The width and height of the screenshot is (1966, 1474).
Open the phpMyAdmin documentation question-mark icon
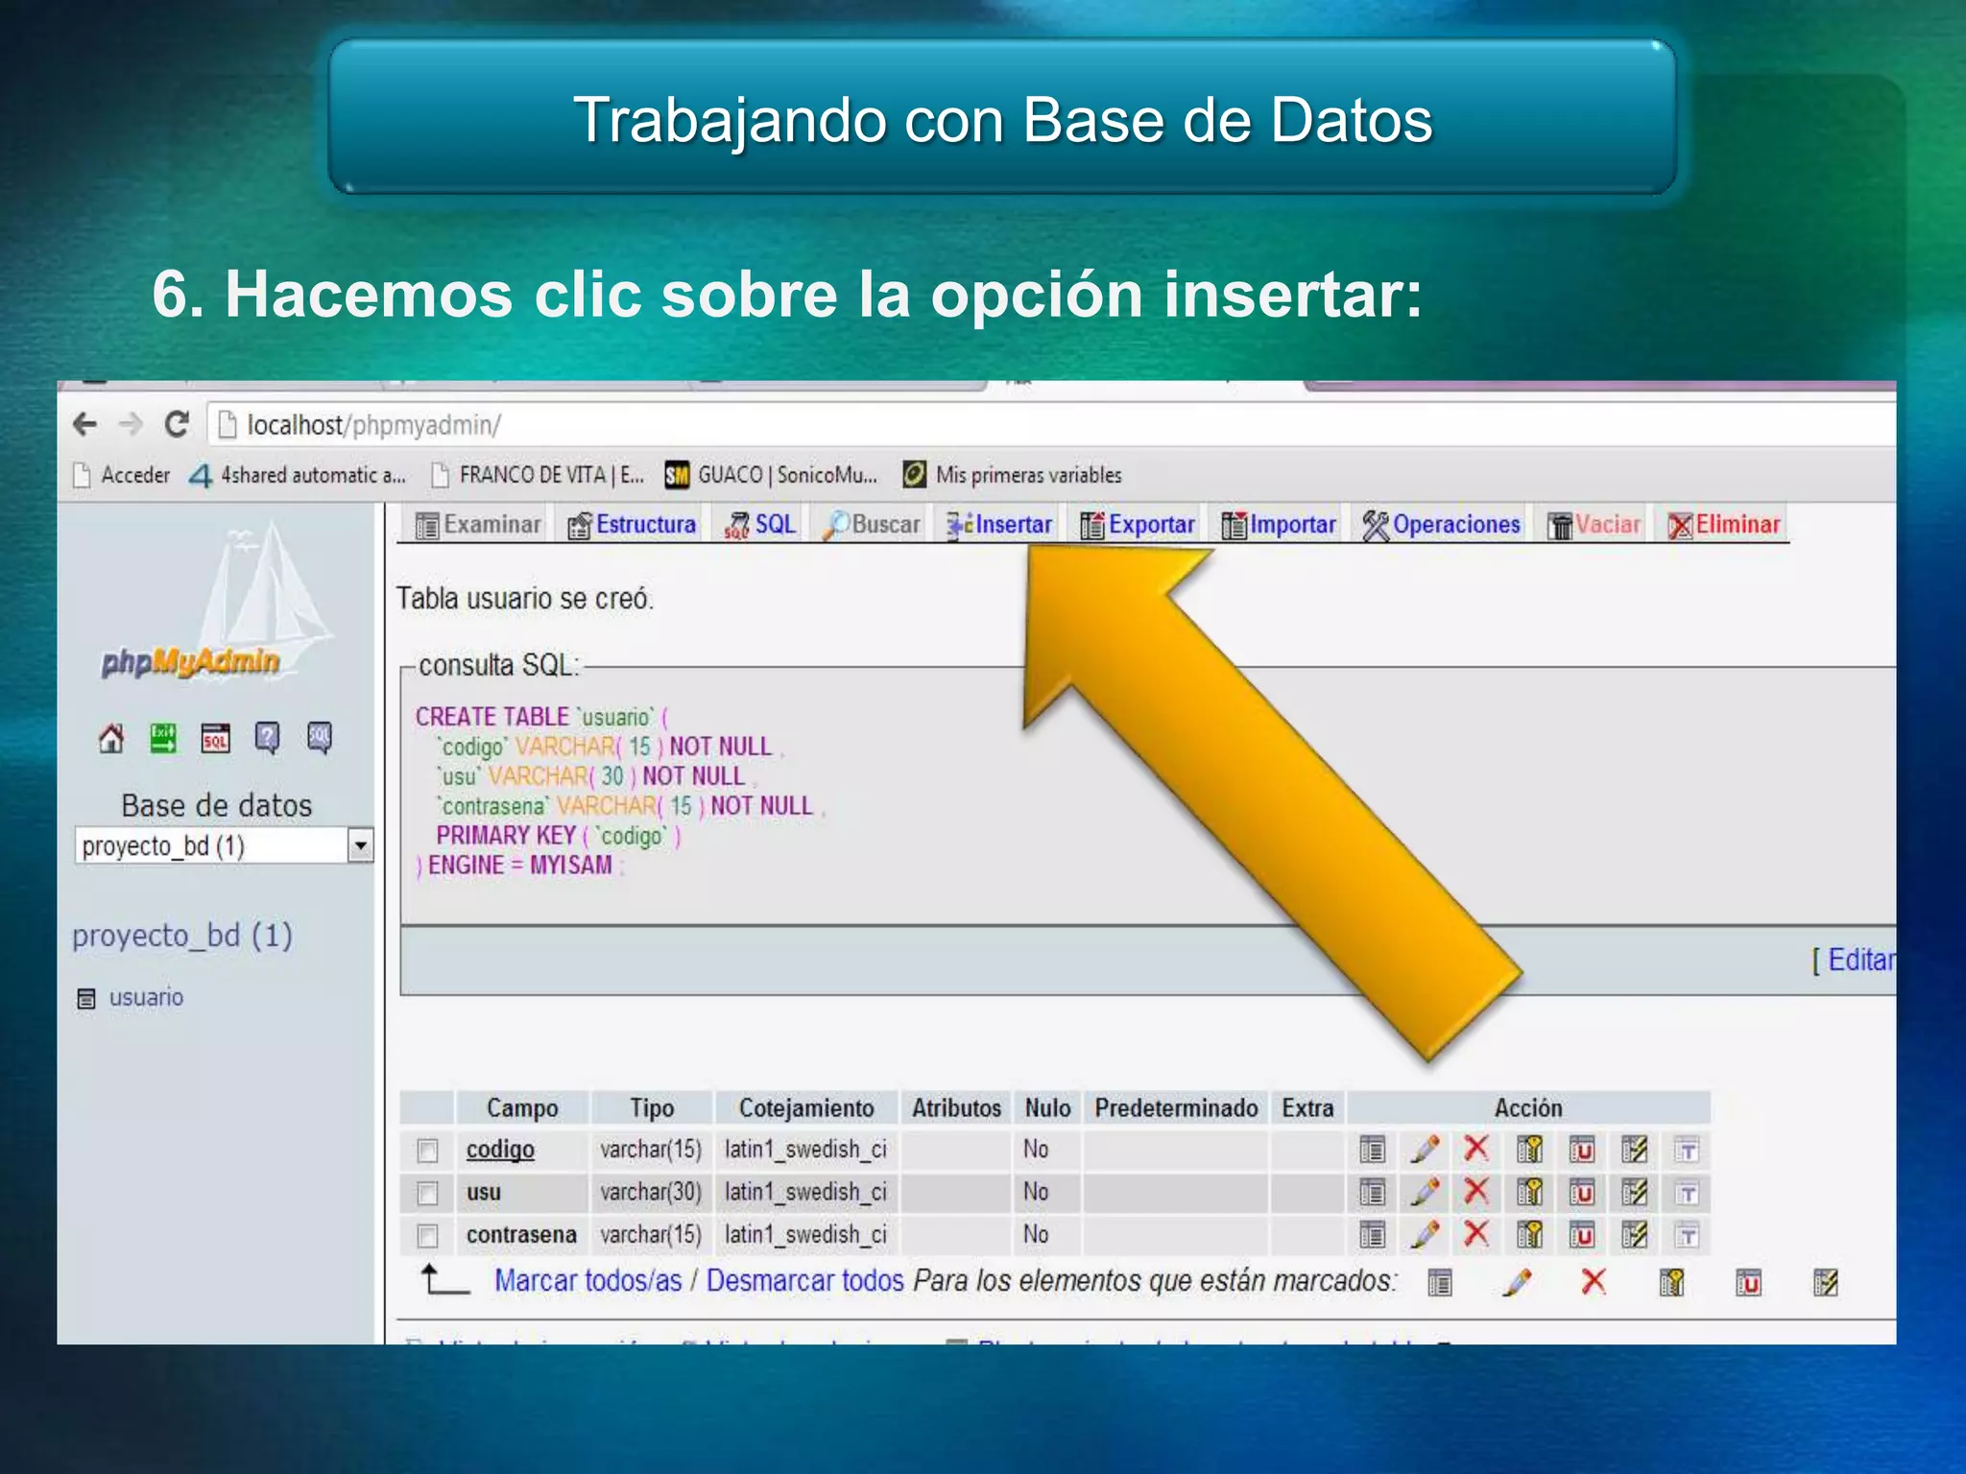pos(267,738)
